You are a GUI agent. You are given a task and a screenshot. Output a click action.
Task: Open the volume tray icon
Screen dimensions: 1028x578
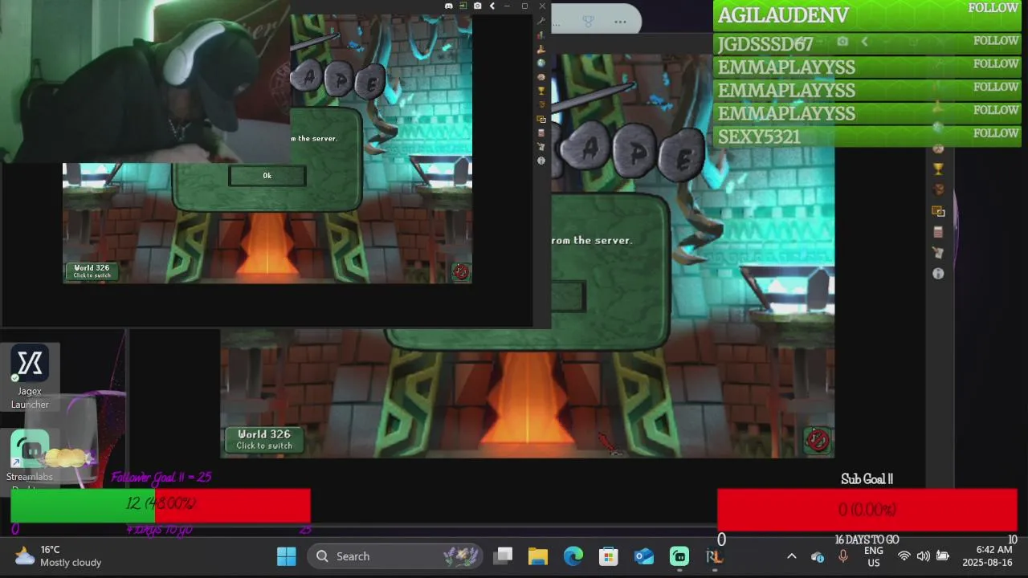pos(924,556)
